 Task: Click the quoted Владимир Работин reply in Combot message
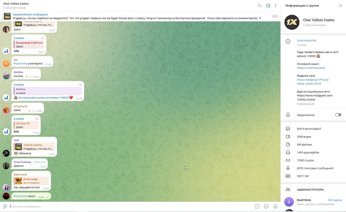(29, 44)
